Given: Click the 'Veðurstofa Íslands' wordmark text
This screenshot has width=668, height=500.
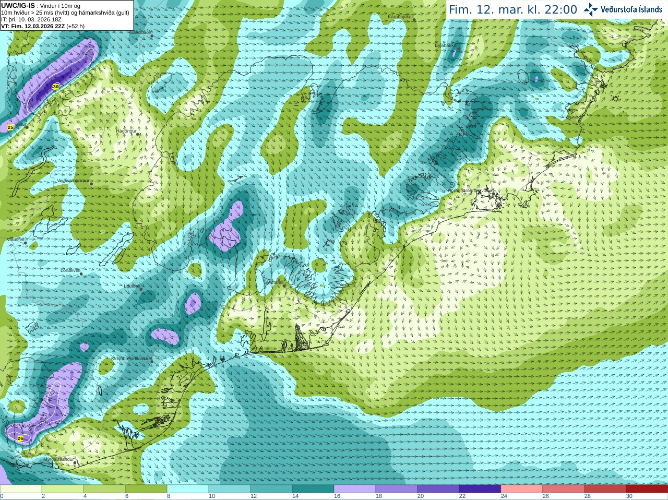Looking at the screenshot, I should 631,9.
